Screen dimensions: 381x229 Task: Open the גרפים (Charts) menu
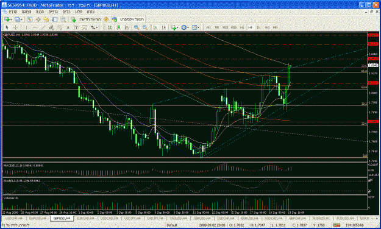[x=53, y=12]
